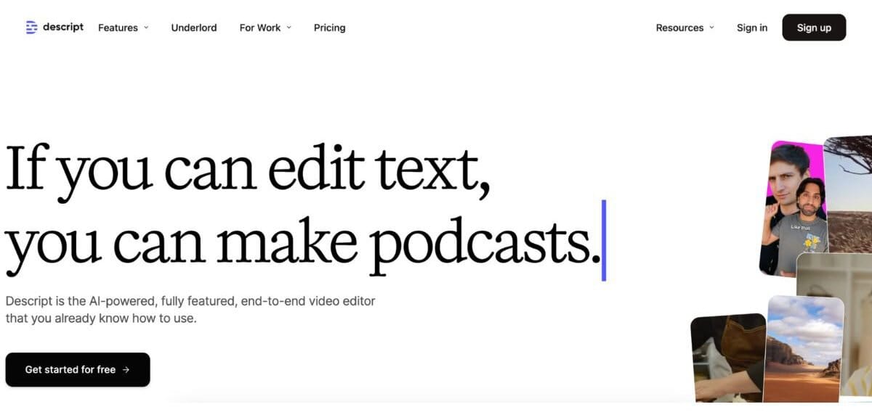The height and width of the screenshot is (412, 872).
Task: Click Get started for free button
Action: click(78, 370)
